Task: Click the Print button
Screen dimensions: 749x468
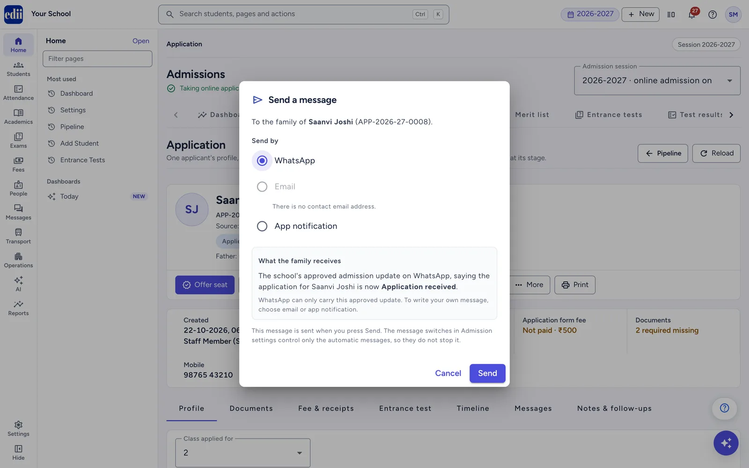Action: click(575, 285)
